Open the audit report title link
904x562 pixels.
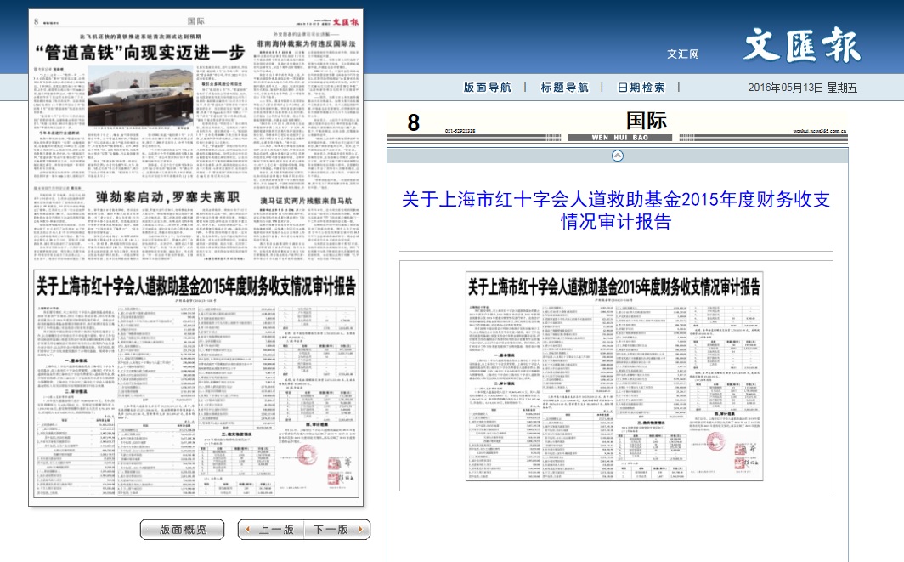[616, 210]
